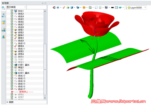The width and height of the screenshot is (151, 105).
Task: Uncheck the 曲线17 feature checkbox
Action: 12,89
